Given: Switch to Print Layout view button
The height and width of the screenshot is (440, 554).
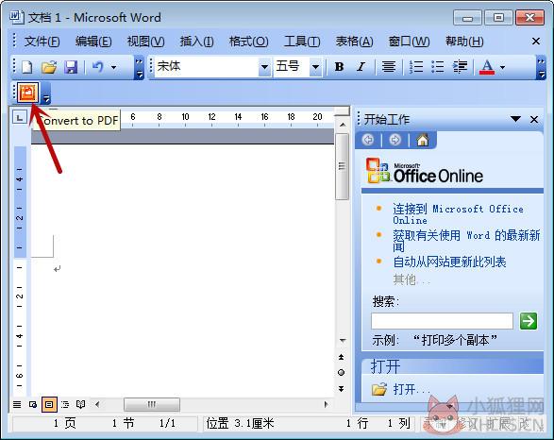Looking at the screenshot, I should point(49,404).
